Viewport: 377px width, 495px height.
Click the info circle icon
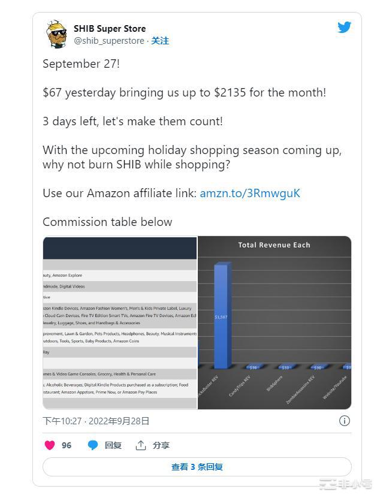(x=344, y=421)
